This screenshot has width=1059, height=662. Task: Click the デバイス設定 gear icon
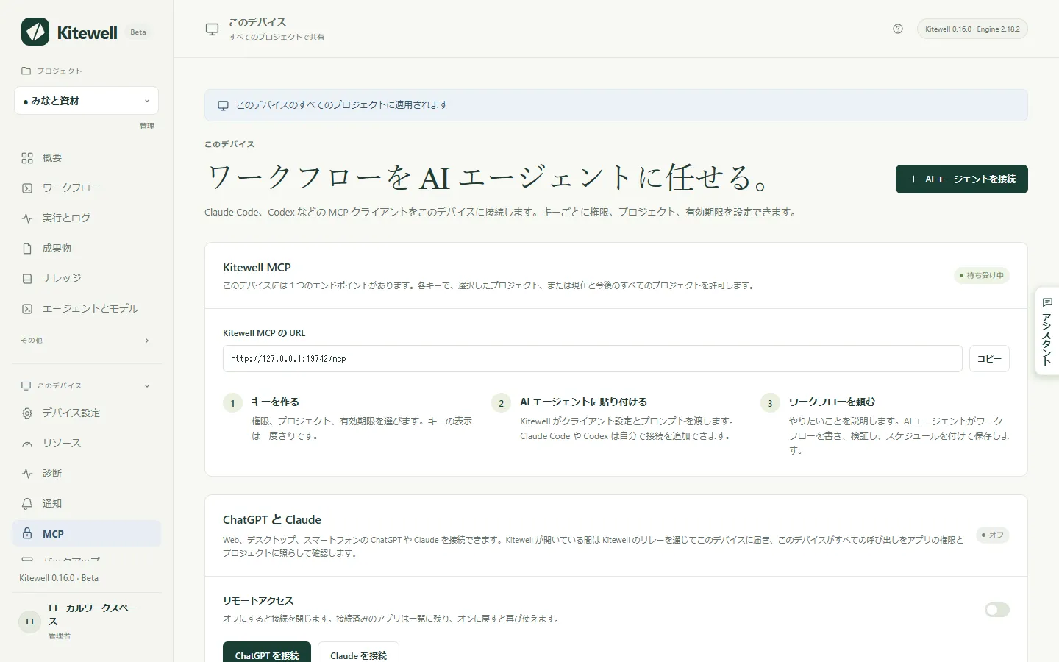coord(27,413)
